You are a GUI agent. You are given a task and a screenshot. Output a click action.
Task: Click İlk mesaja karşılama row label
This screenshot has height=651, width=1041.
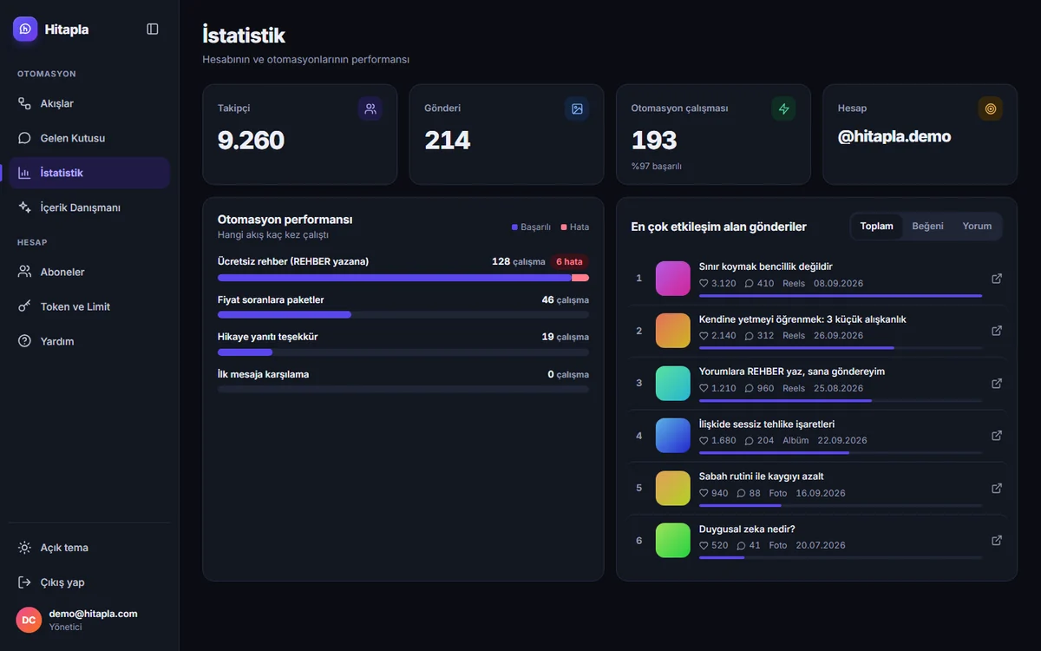point(263,374)
